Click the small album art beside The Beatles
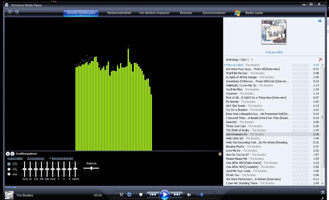 click(9, 195)
